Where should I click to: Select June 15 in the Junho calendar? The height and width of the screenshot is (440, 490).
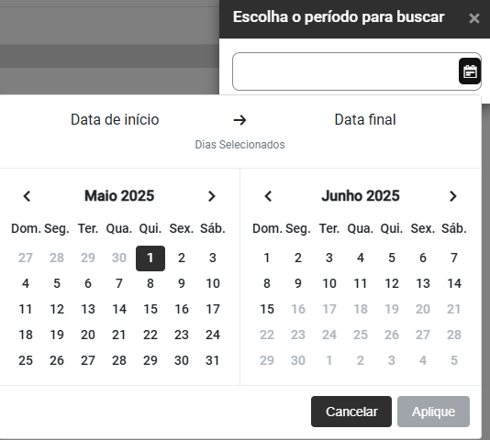point(267,309)
